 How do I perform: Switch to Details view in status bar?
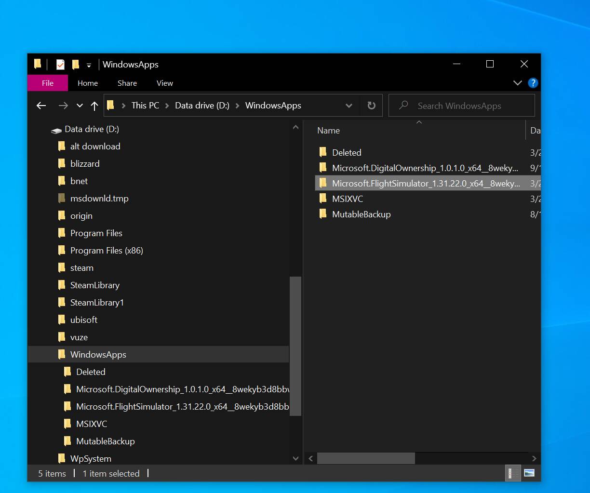pos(513,473)
